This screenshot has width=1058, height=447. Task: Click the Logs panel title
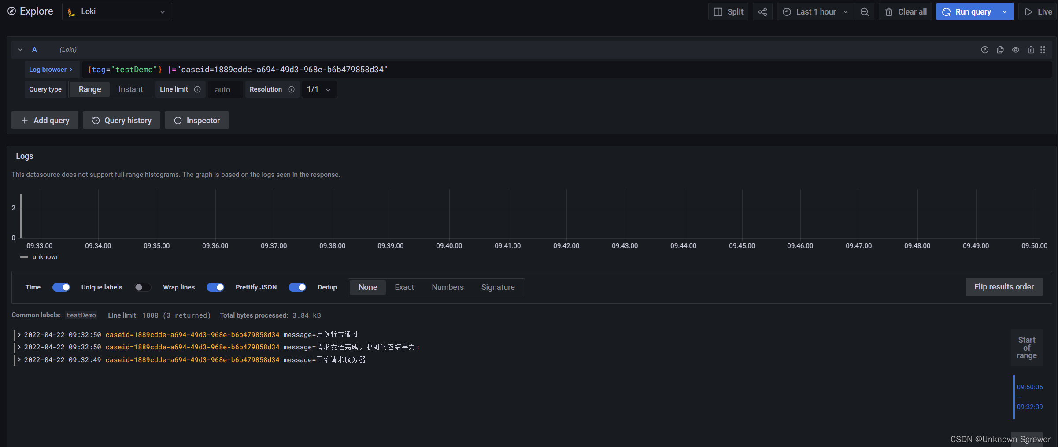[25, 156]
